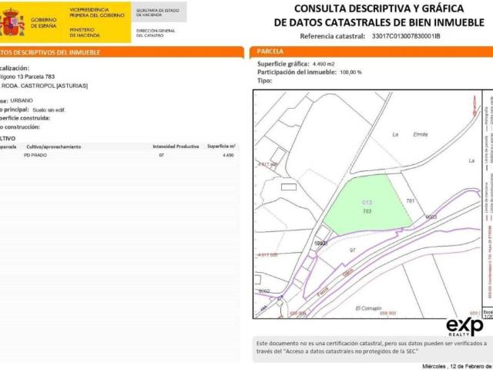
Task: Click parcel number 781 on the map
Action: point(411,200)
